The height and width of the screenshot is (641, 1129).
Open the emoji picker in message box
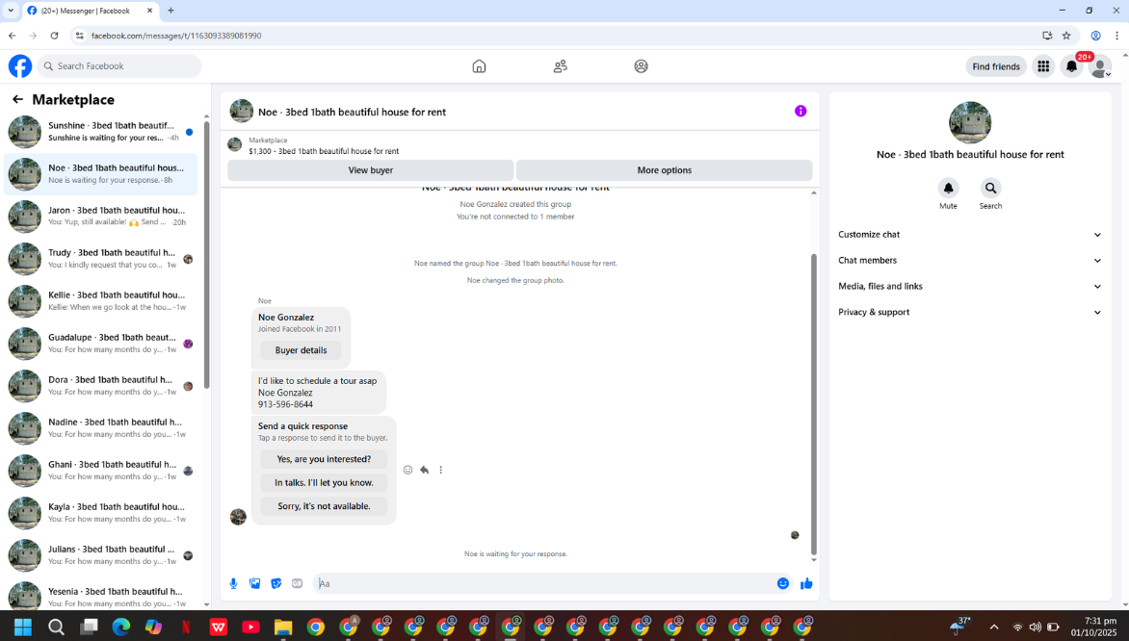pos(782,583)
